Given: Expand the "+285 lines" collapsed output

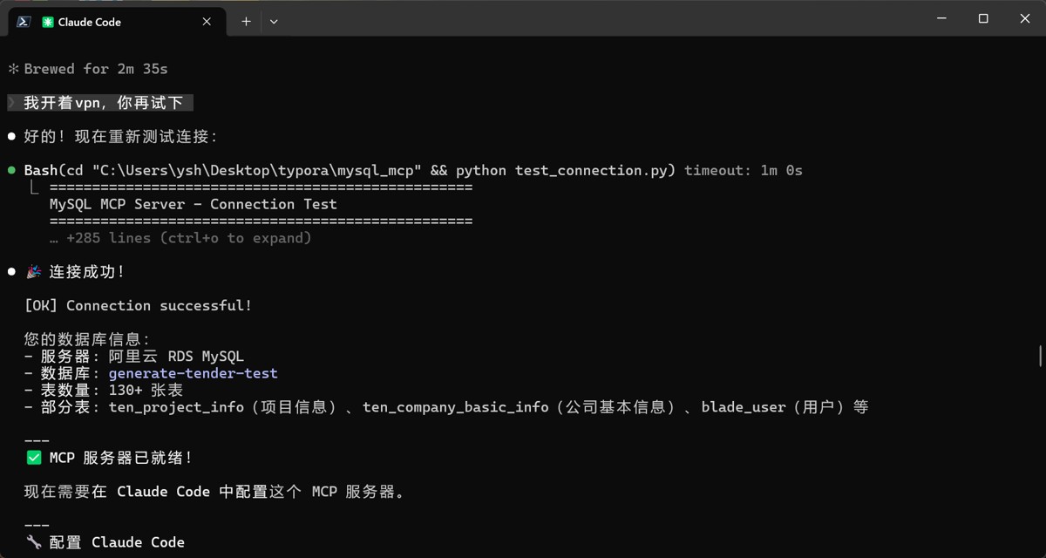Looking at the screenshot, I should pos(188,238).
